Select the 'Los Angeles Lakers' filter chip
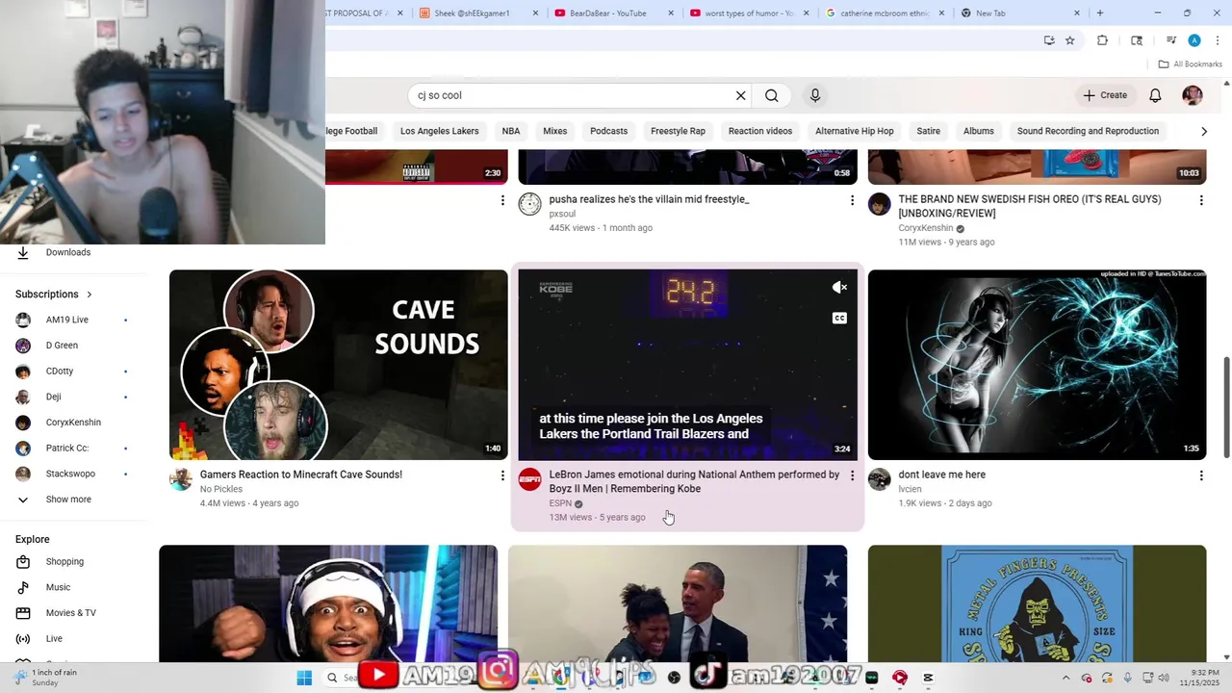The height and width of the screenshot is (693, 1232). [x=439, y=131]
